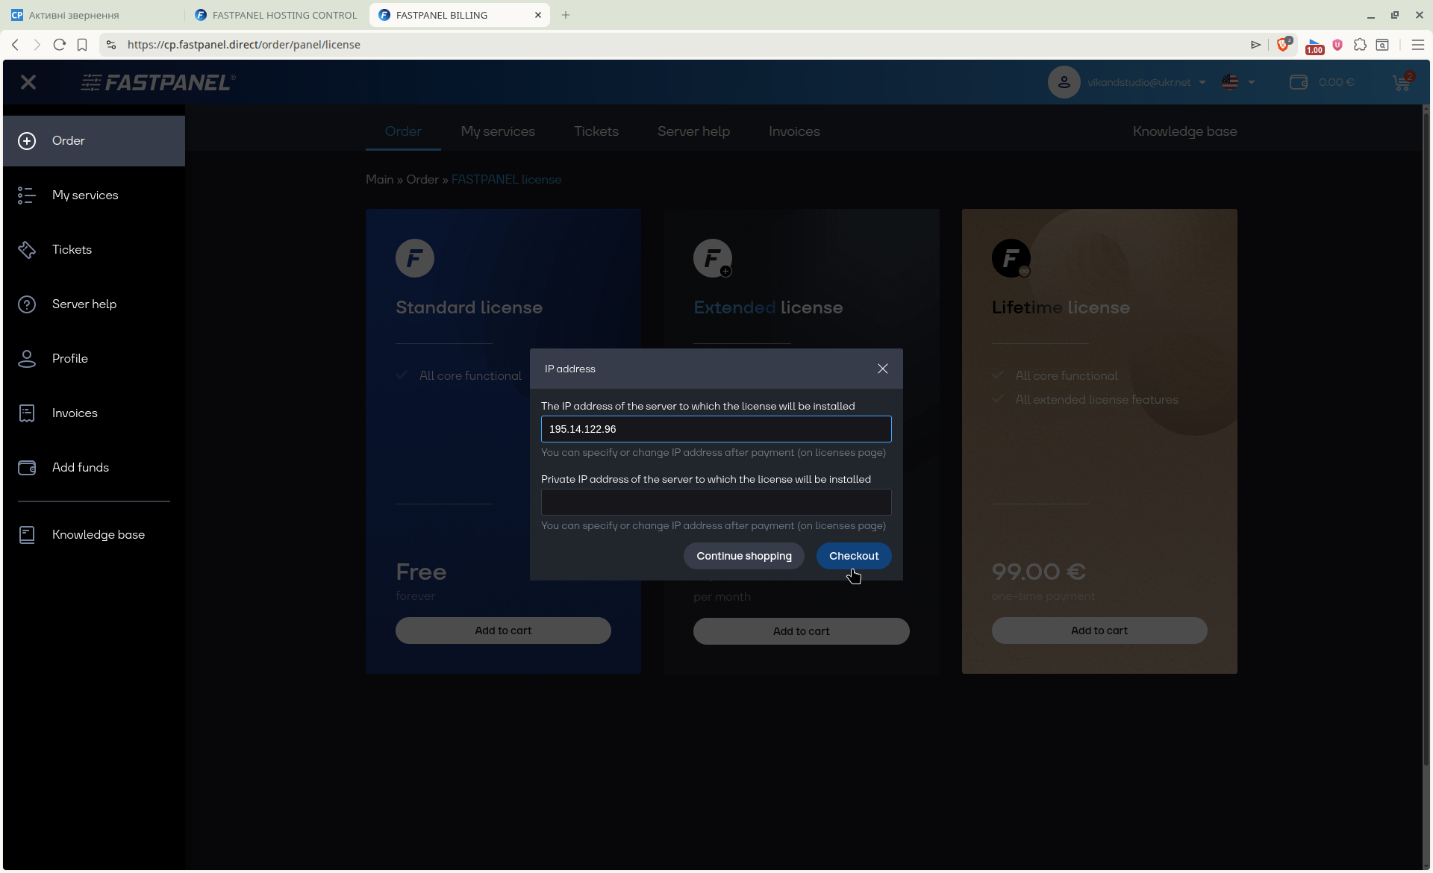Screen dimensions: 1433x873
Task: Open a new browser tab
Action: 566,15
